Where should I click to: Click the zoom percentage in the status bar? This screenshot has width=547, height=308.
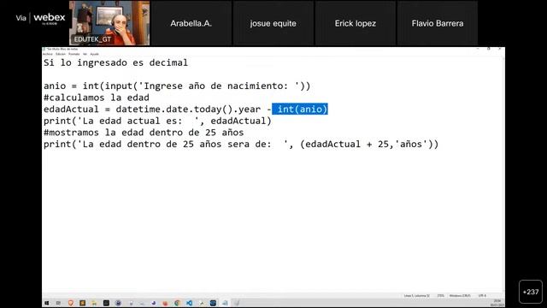[441, 296]
